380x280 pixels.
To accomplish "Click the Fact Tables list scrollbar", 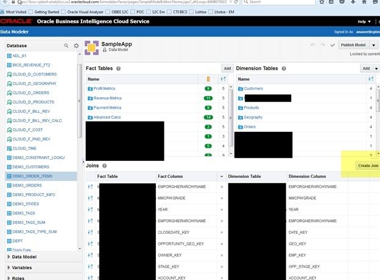I will click(x=231, y=118).
